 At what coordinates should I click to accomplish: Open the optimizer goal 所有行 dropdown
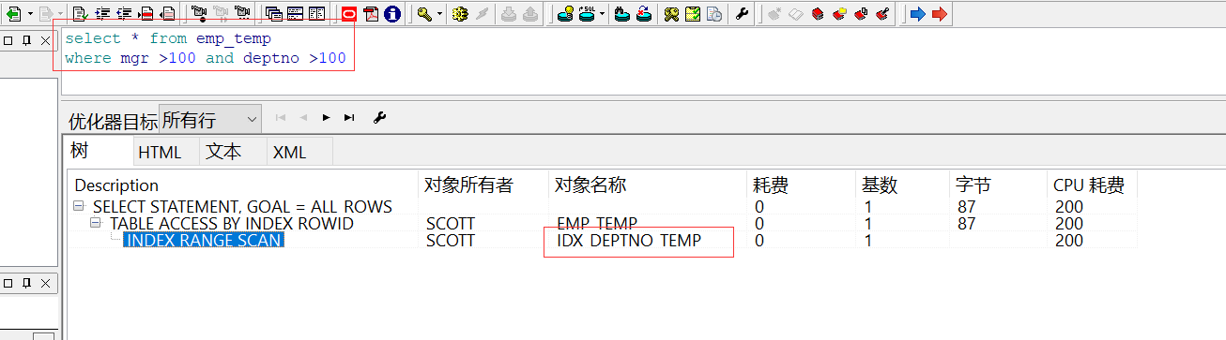click(x=210, y=119)
